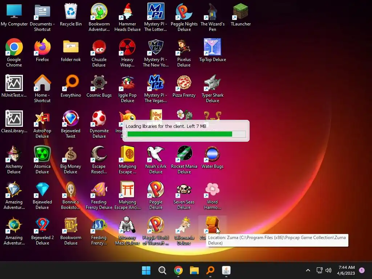Select the Heavy Weapon radiation icon
The image size is (372, 279).
[x=128, y=47]
